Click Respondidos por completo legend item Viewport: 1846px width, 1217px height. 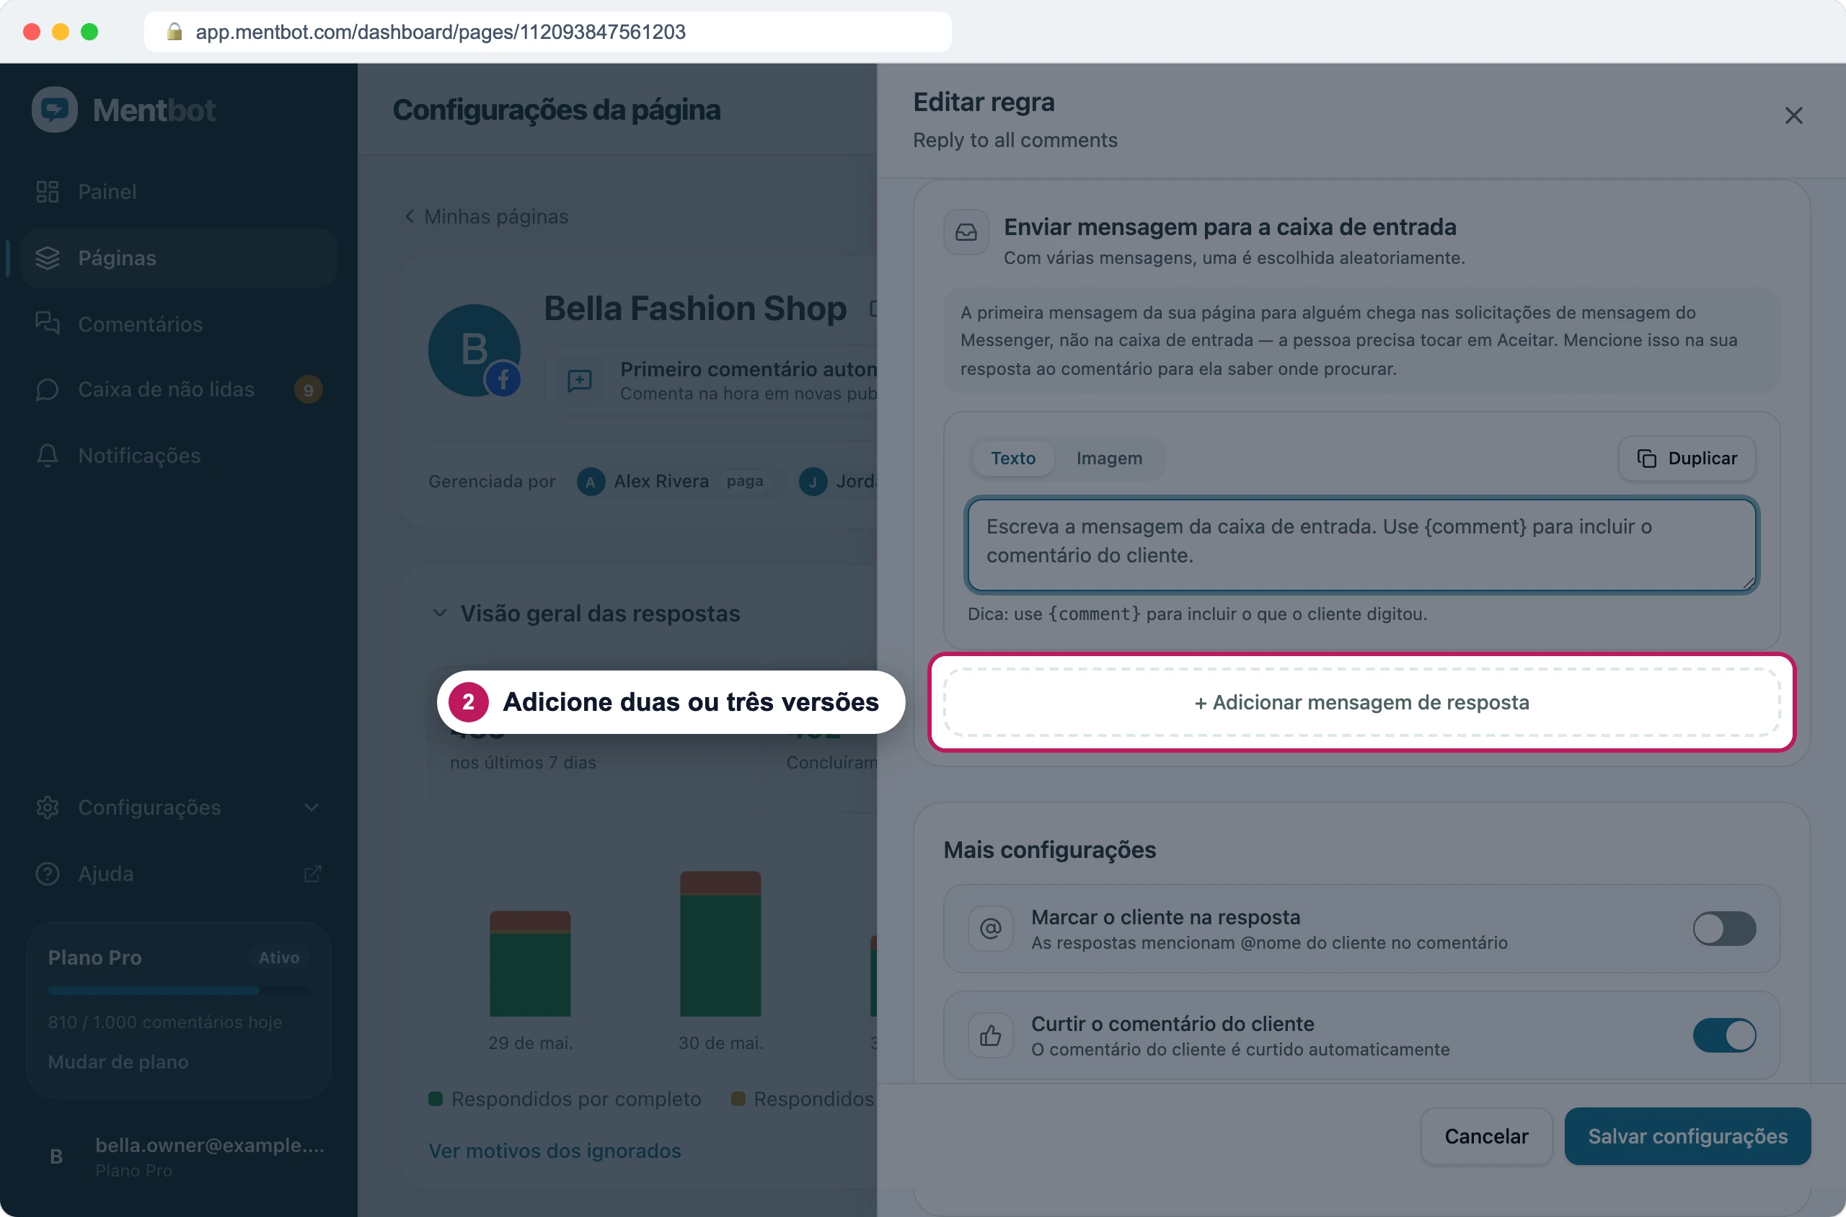pyautogui.click(x=565, y=1099)
